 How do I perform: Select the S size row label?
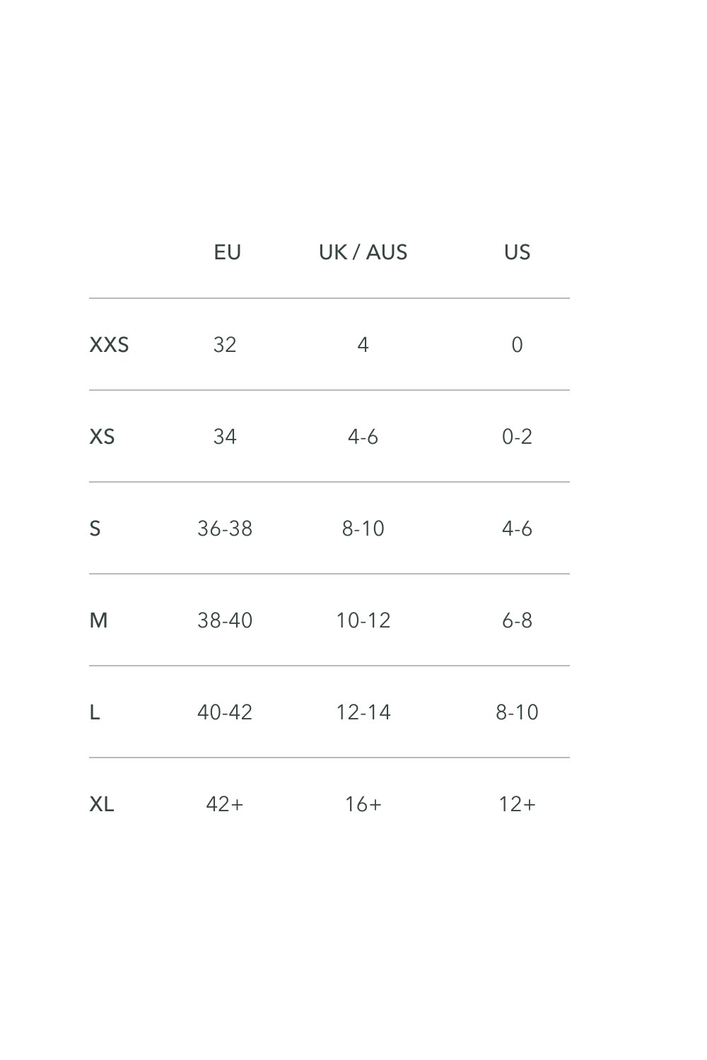pos(95,529)
